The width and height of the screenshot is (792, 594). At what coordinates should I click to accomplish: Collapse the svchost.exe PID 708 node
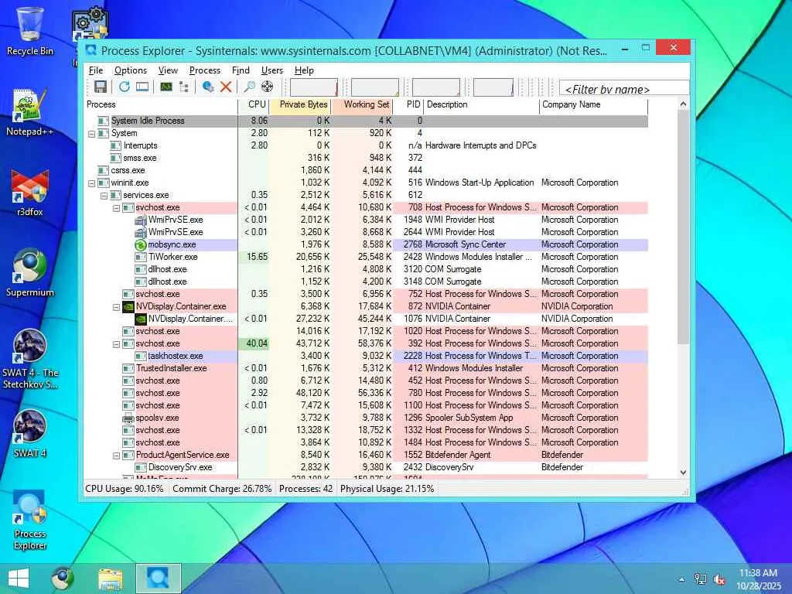click(x=116, y=208)
